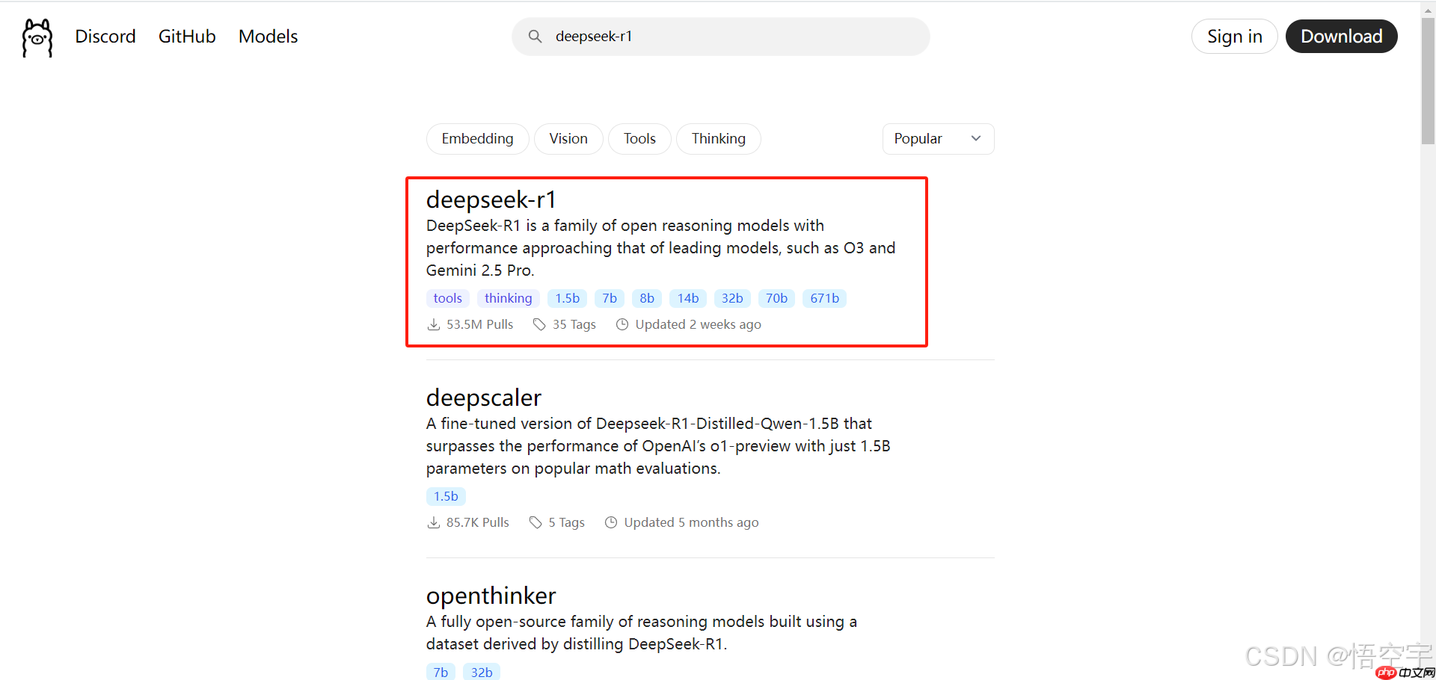Toggle the Tools filter chip
This screenshot has height=680, width=1436.
click(x=639, y=139)
